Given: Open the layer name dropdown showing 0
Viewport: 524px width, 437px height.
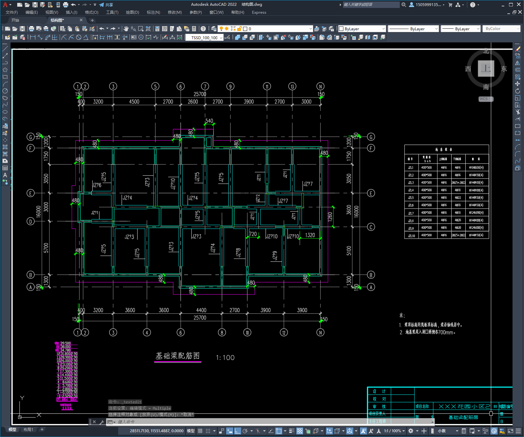Looking at the screenshot, I should point(265,29).
